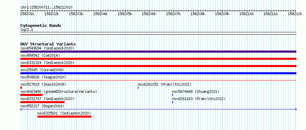306x130 pixels.
Task: Open the esv25945 (Conrad2009) variant label
Action: (42, 70)
